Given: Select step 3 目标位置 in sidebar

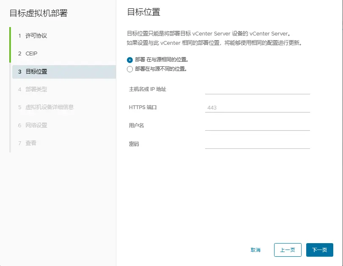Looking at the screenshot, I should [36, 72].
